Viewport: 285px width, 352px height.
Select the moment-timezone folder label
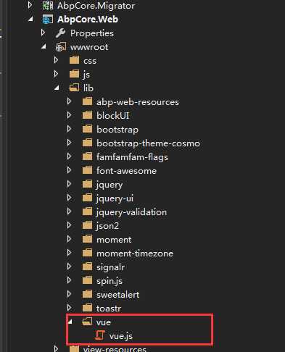(x=135, y=253)
